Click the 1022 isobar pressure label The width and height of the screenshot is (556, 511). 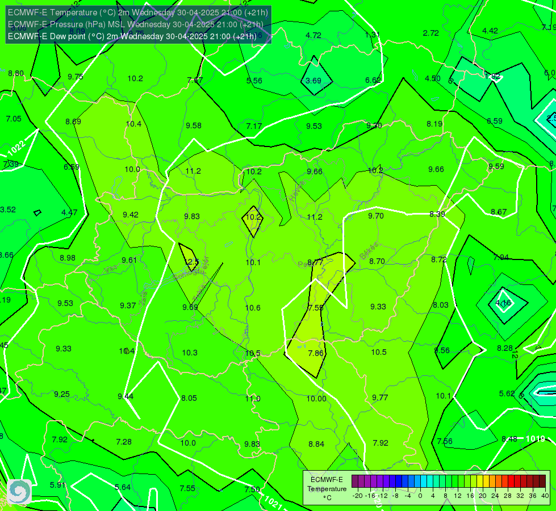coord(16,148)
